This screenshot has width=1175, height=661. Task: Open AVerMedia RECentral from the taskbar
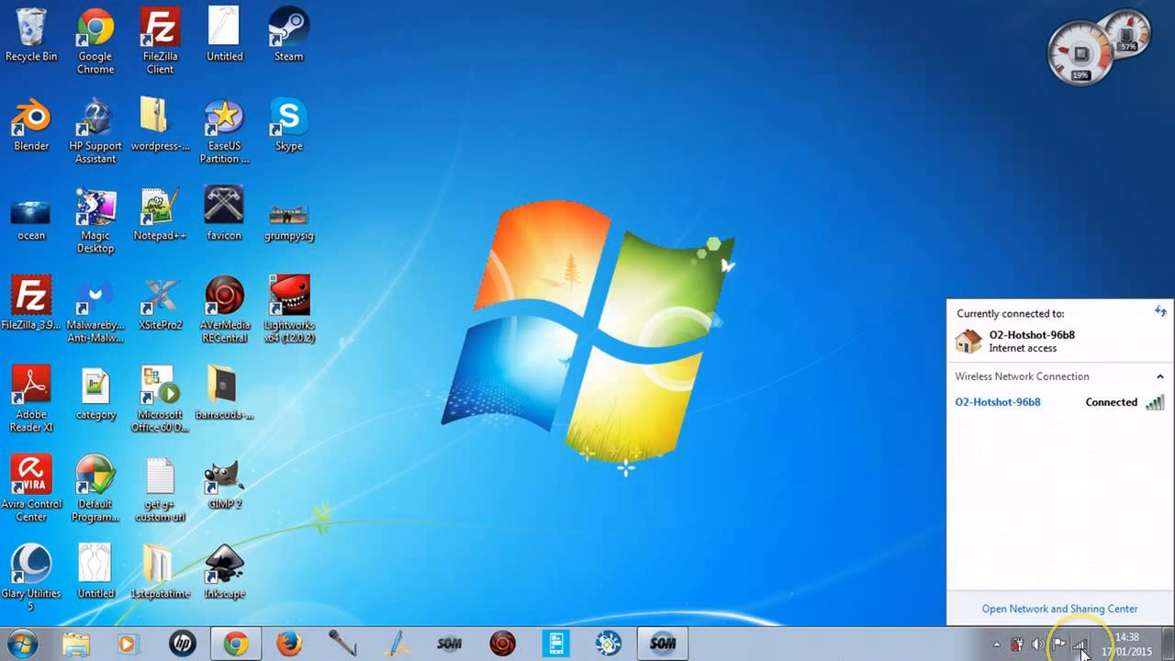coord(501,643)
